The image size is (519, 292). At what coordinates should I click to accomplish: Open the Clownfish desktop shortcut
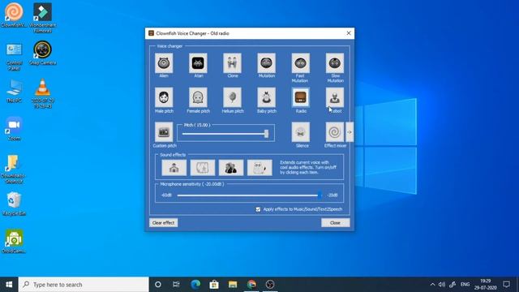[14, 15]
